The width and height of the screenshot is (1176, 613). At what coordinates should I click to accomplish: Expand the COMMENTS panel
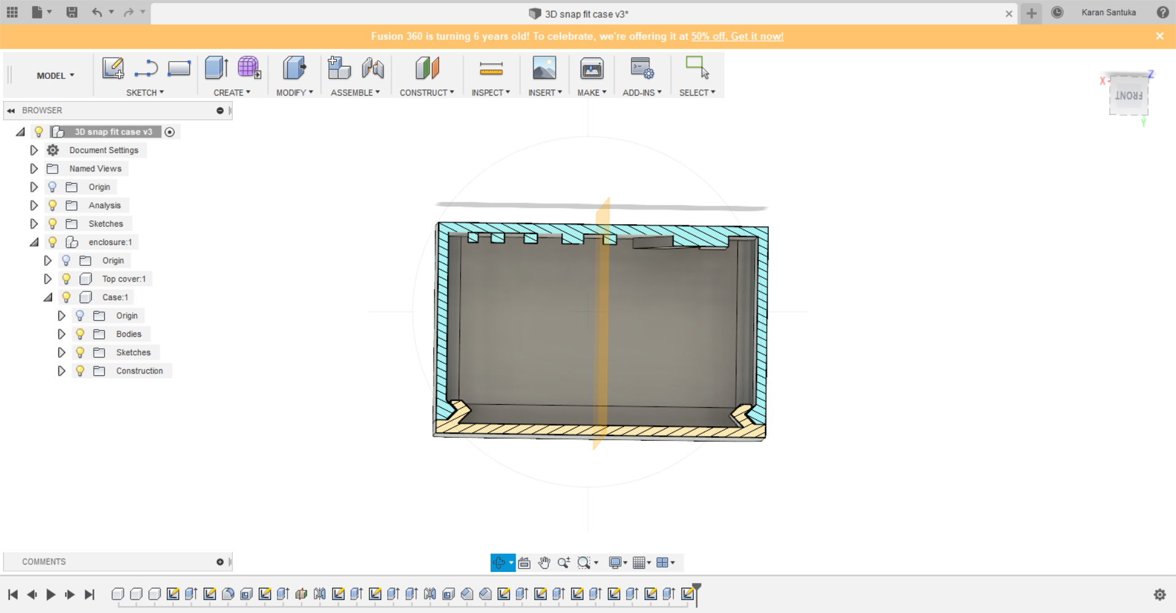pyautogui.click(x=220, y=562)
